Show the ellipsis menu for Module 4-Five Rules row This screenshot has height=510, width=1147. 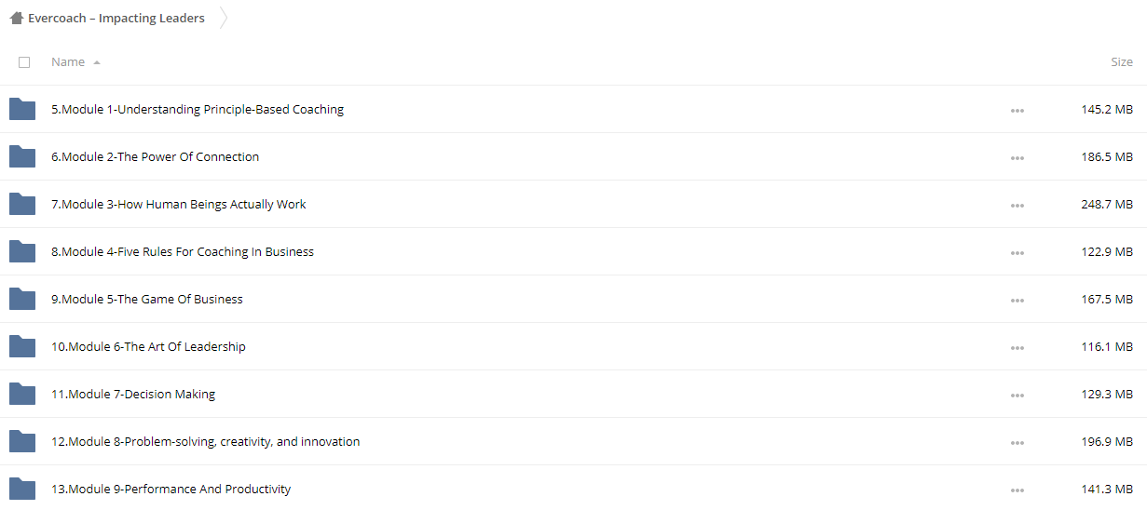click(x=1017, y=253)
